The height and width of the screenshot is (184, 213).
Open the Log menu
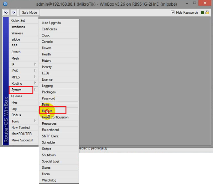23,109
